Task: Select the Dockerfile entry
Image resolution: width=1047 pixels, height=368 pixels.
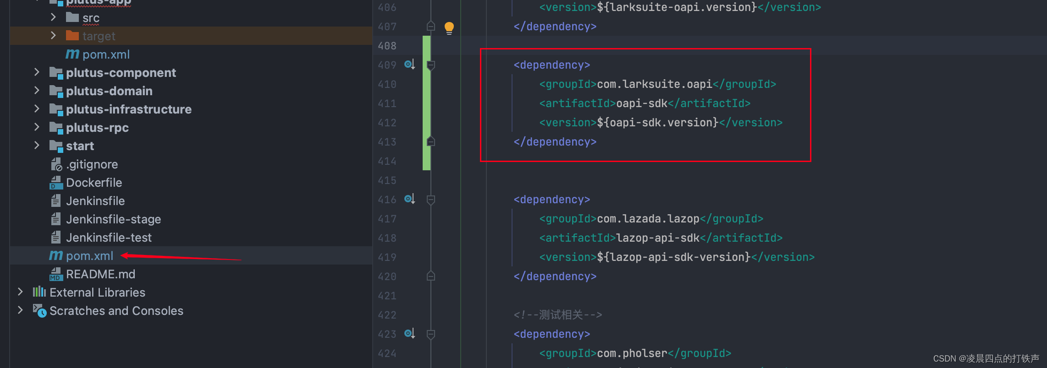Action: pyautogui.click(x=191, y=182)
